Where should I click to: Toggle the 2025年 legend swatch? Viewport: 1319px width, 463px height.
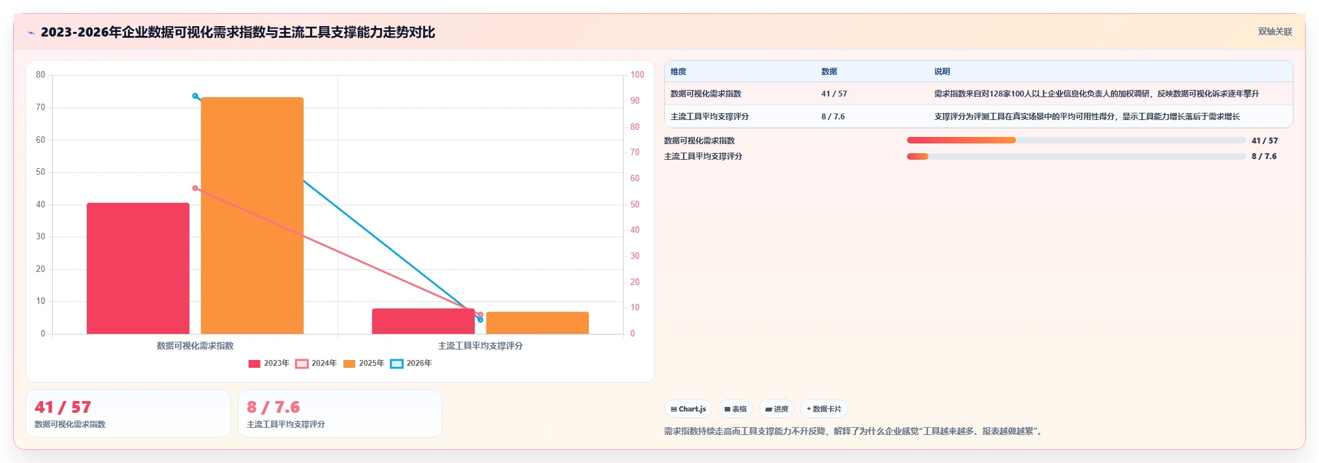(x=349, y=363)
